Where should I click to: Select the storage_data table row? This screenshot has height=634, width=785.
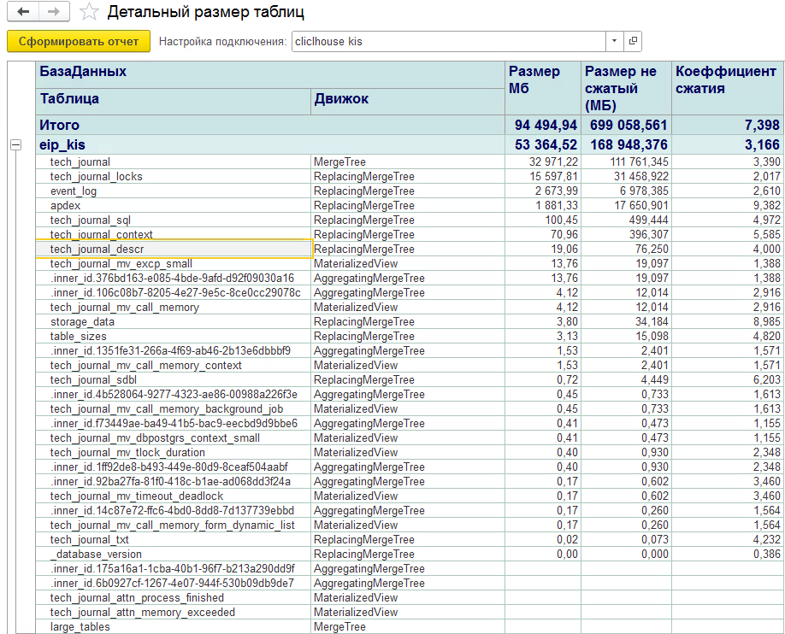point(82,321)
